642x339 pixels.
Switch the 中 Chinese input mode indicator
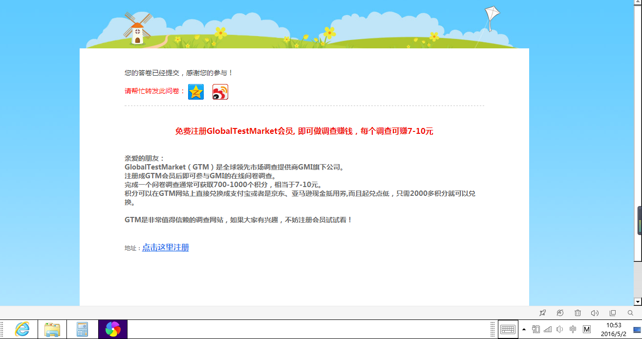click(573, 329)
